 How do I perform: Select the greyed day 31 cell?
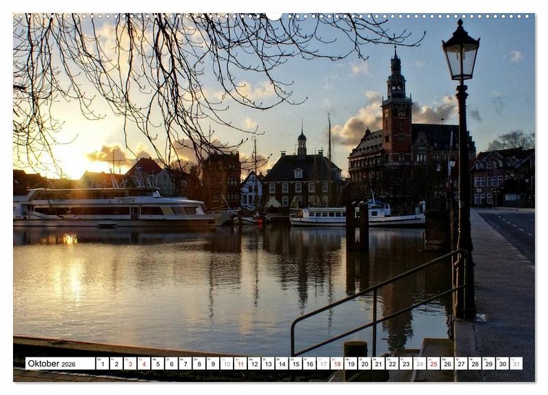click(x=516, y=364)
